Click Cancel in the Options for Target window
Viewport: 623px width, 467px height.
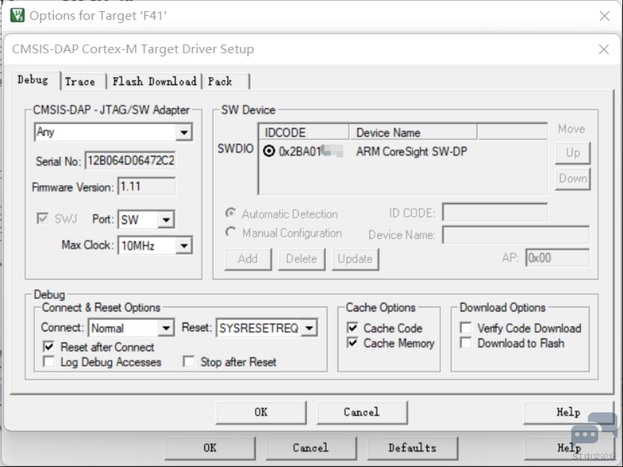311,448
